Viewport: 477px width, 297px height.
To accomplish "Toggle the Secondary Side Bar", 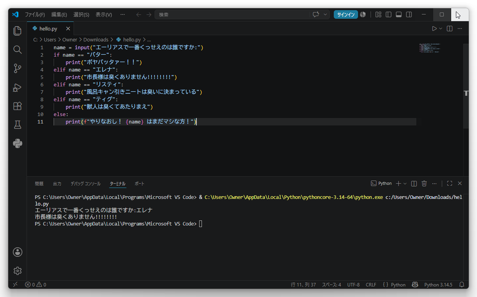I will [x=409, y=14].
